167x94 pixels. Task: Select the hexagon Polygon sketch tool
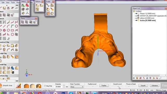pos(8,30)
